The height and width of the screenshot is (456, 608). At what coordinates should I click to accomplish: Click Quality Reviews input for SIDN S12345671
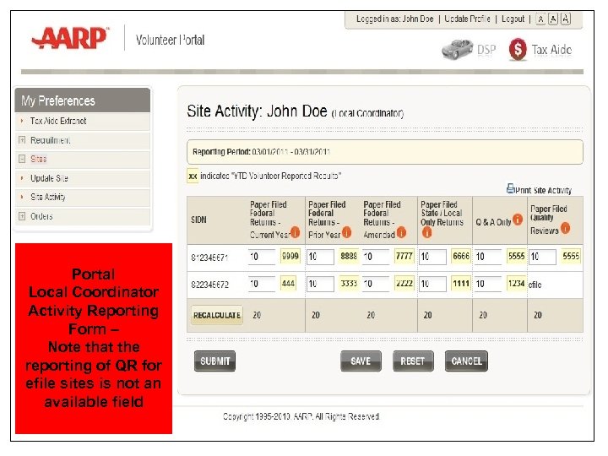pos(542,257)
